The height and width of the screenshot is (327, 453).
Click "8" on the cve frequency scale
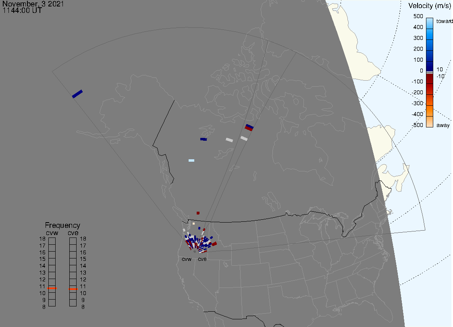click(x=83, y=307)
